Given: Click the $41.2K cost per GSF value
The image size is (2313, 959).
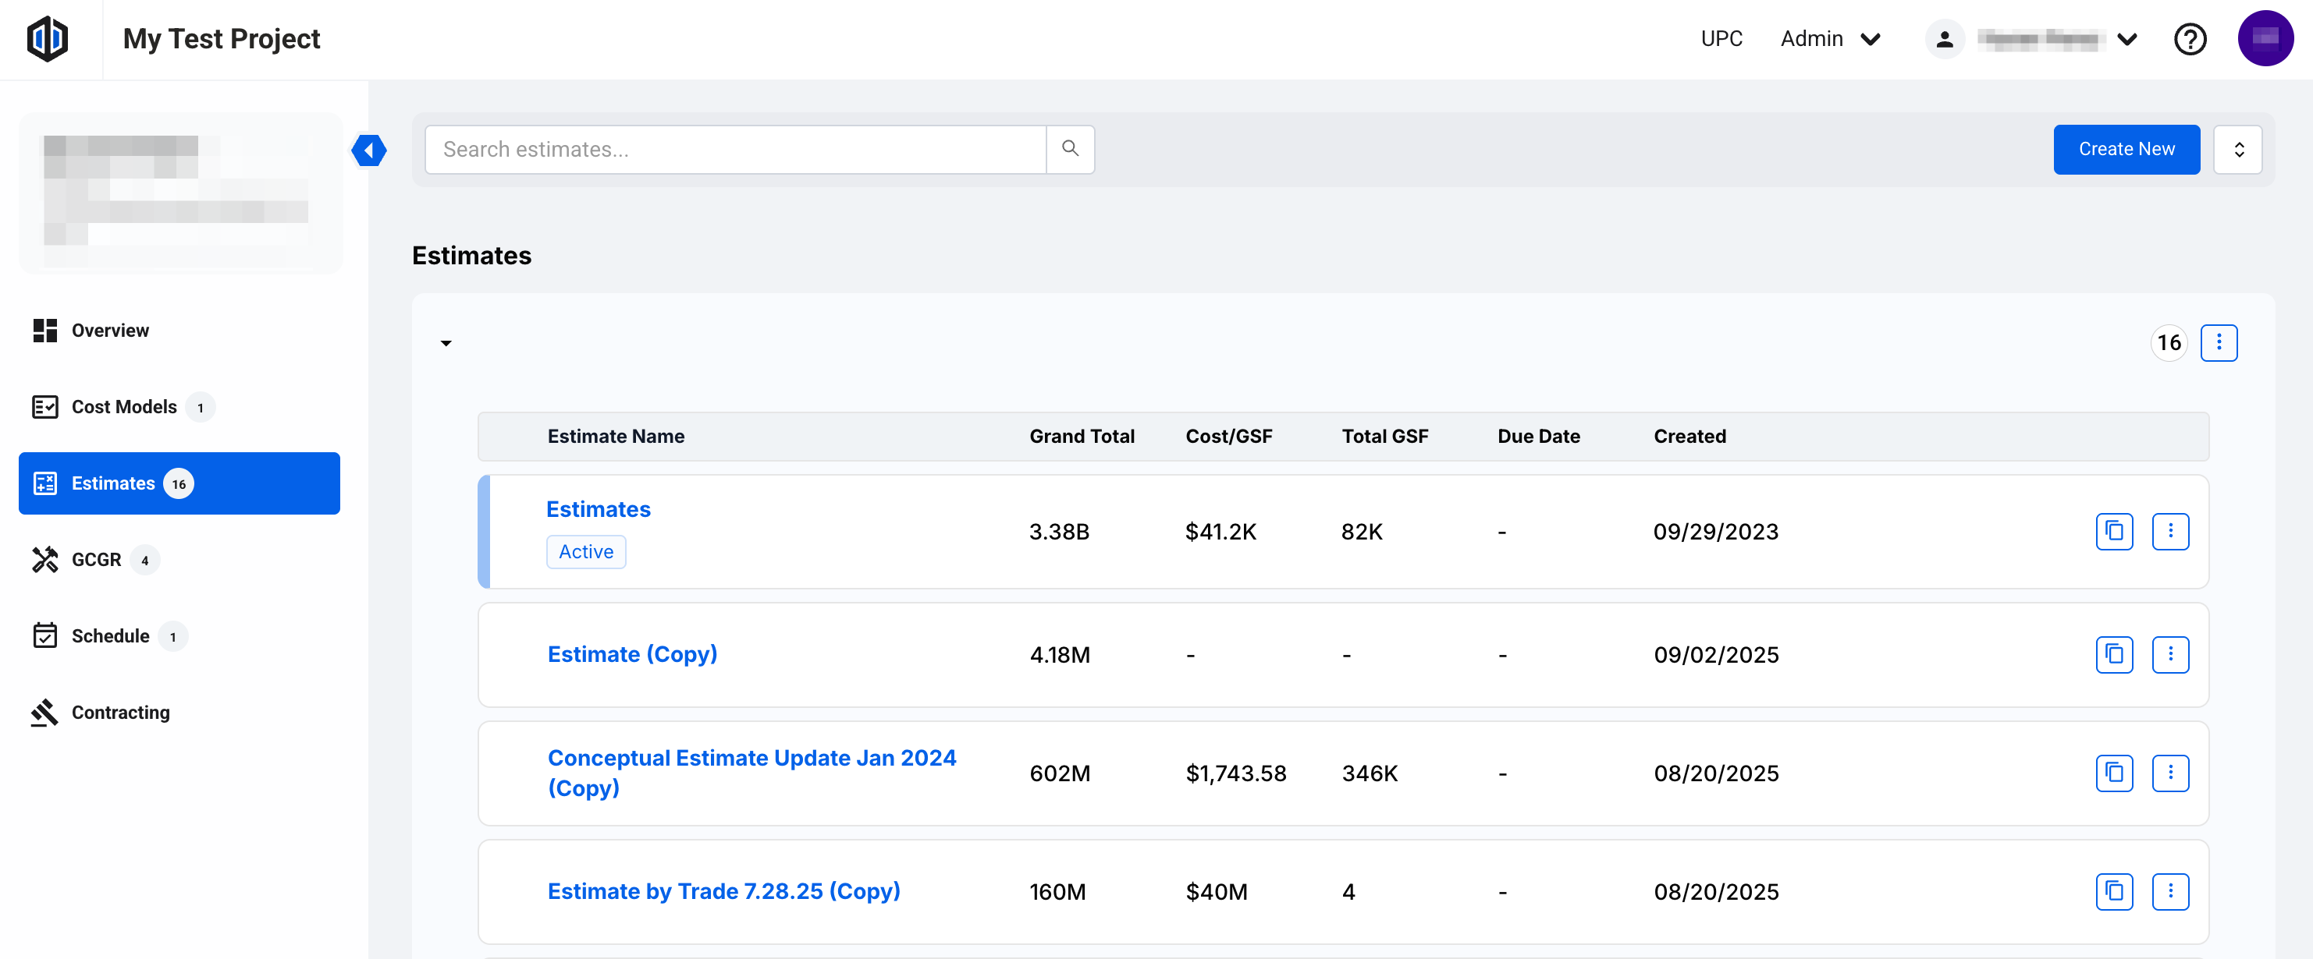Looking at the screenshot, I should pos(1220,532).
